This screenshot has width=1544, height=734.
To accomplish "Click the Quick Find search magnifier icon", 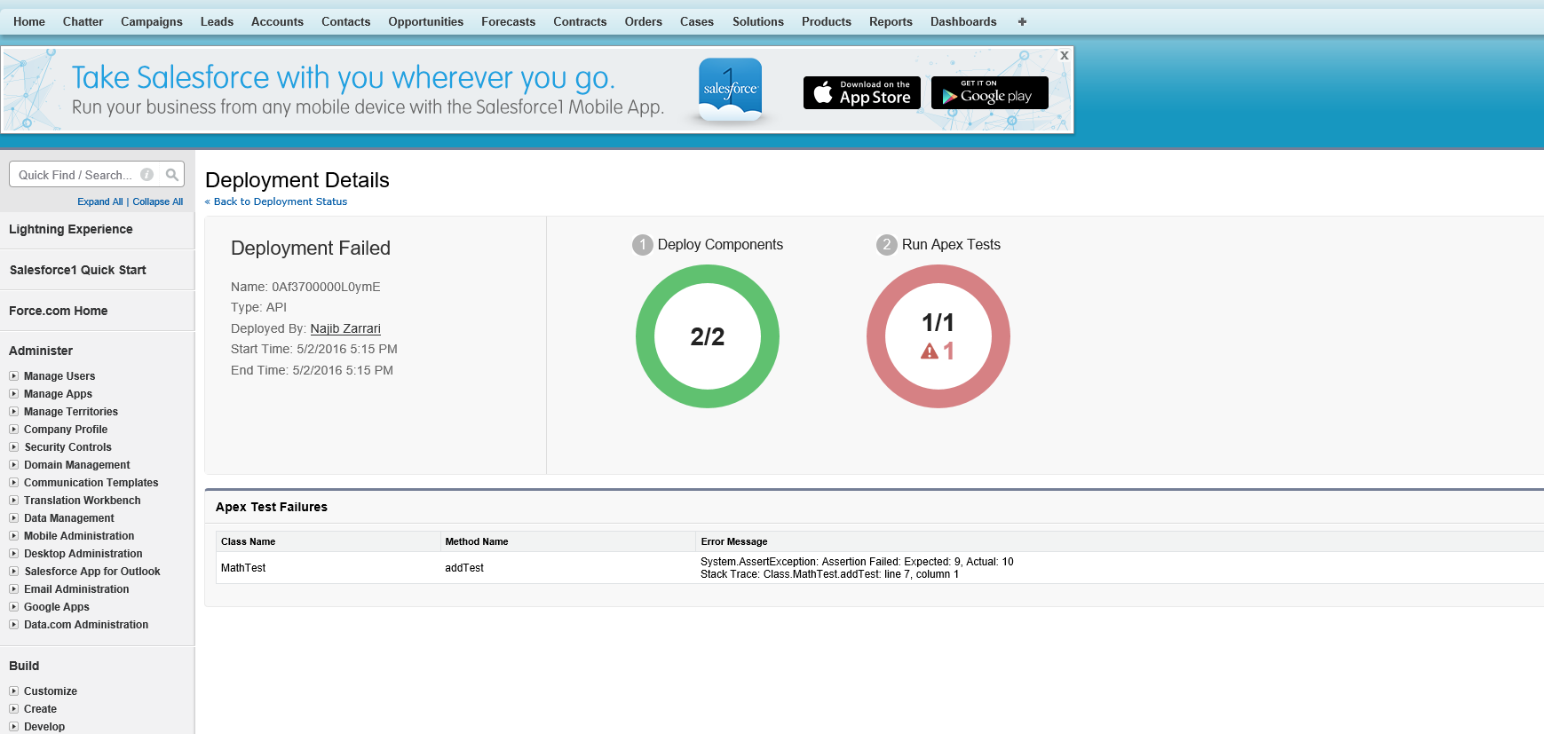I will pos(172,175).
